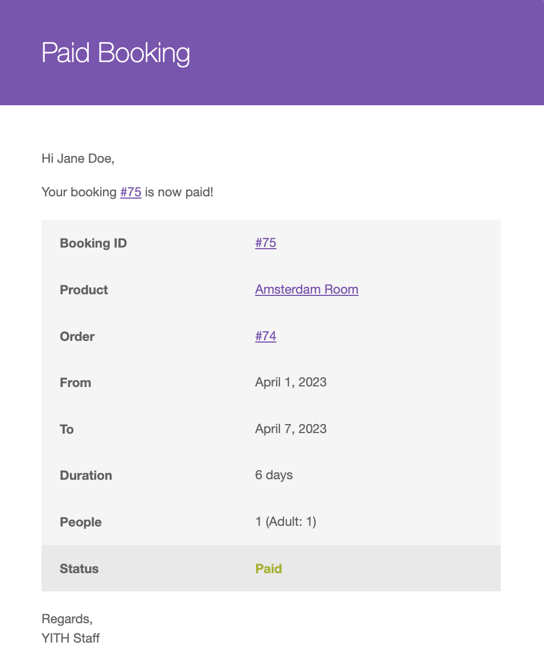This screenshot has height=667, width=544.
Task: Click the From row label
Action: 75,382
